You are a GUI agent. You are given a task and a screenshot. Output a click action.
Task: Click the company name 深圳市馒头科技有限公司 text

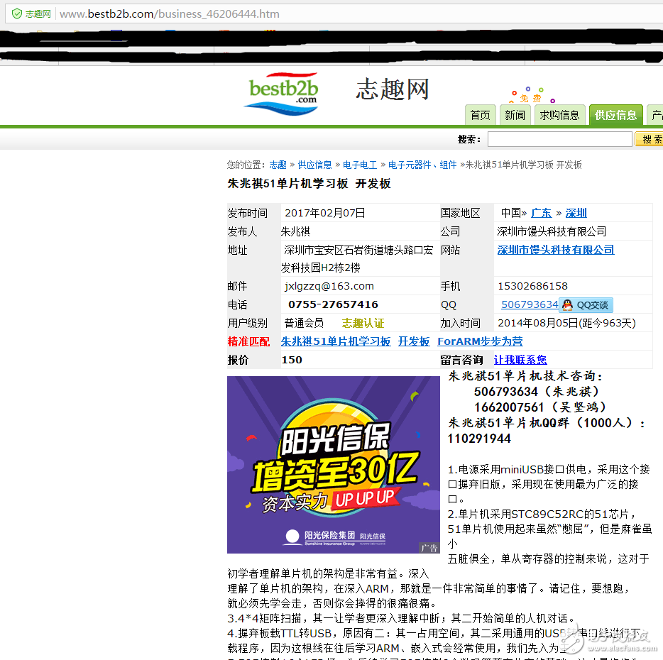pyautogui.click(x=552, y=231)
